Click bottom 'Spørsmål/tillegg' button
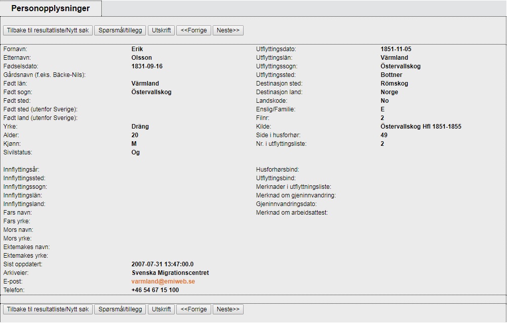510x323 pixels. pos(120,309)
